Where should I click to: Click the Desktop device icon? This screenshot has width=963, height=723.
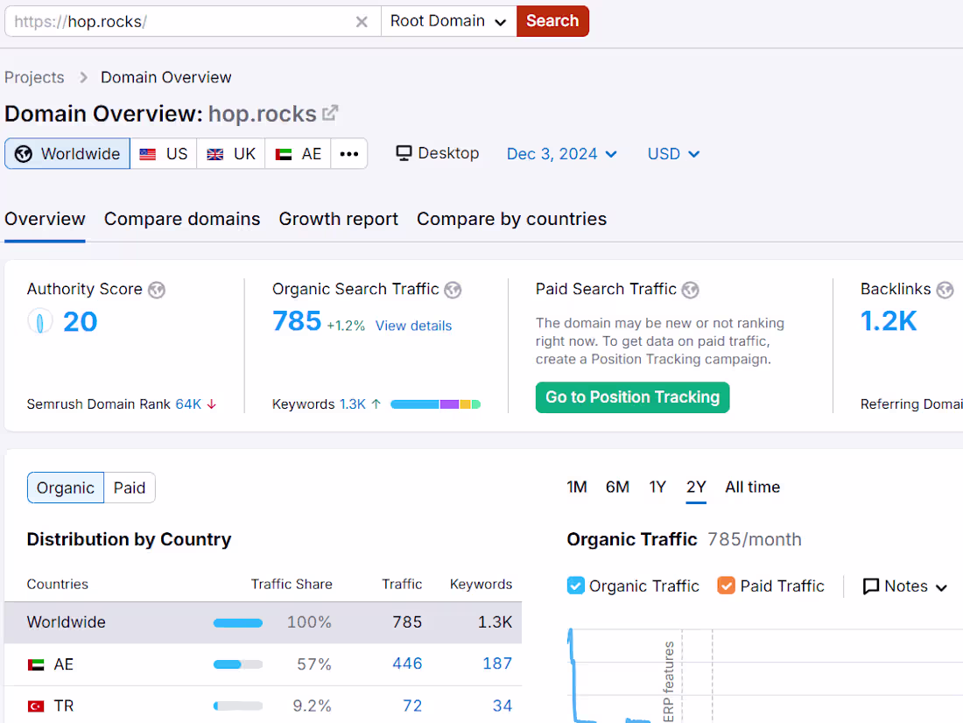tap(404, 152)
